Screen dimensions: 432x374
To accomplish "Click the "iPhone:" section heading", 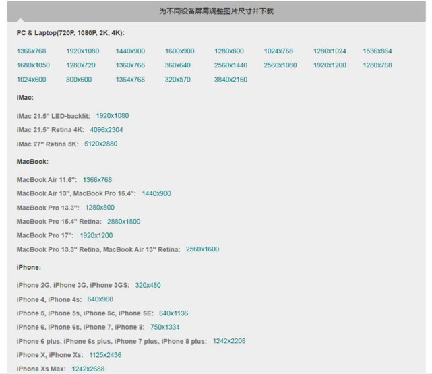I will click(29, 267).
